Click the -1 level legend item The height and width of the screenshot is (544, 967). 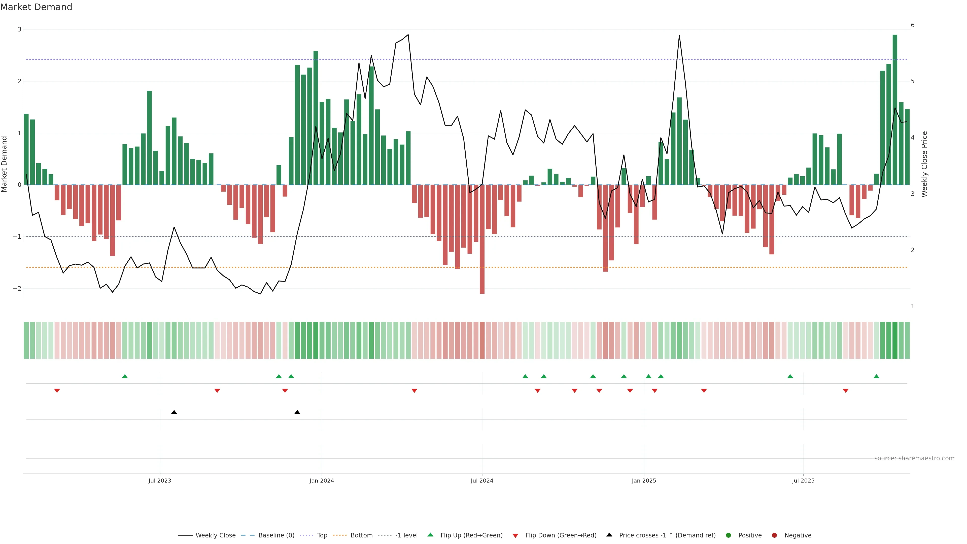coord(406,535)
